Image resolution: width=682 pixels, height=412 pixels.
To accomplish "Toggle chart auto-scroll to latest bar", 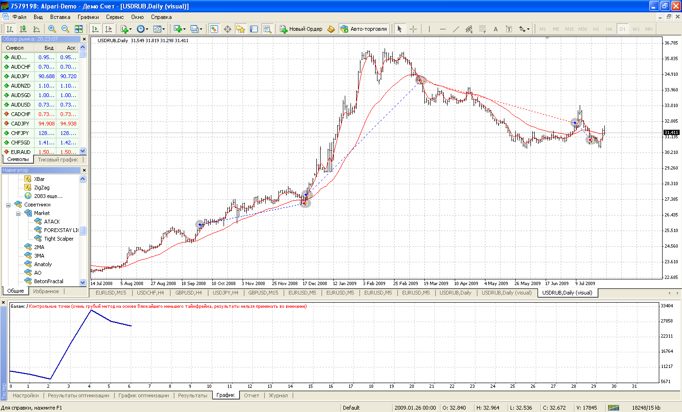I will pyautogui.click(x=95, y=29).
